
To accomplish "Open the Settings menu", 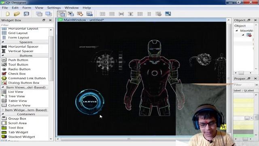I will (x=54, y=8).
